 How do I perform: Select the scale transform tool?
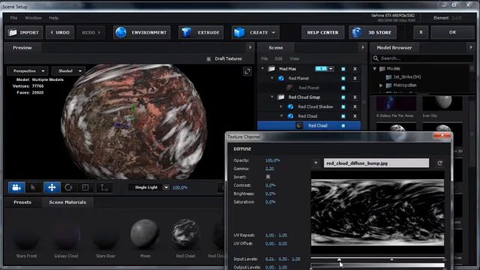tap(85, 187)
